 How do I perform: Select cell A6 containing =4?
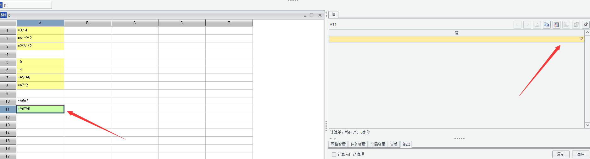point(40,70)
